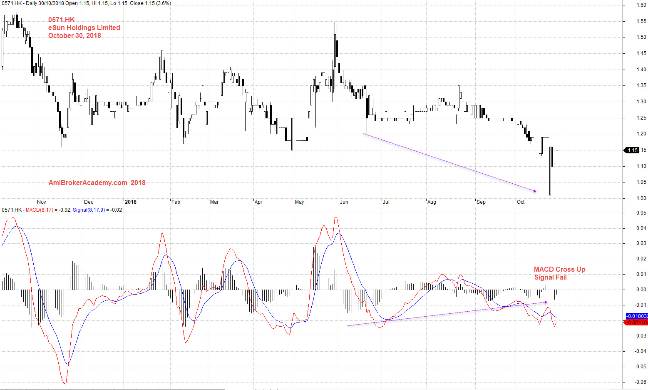This screenshot has width=648, height=390.
Task: Click the AmiBrokerAcademy.com 2018 text
Action: pos(97,182)
